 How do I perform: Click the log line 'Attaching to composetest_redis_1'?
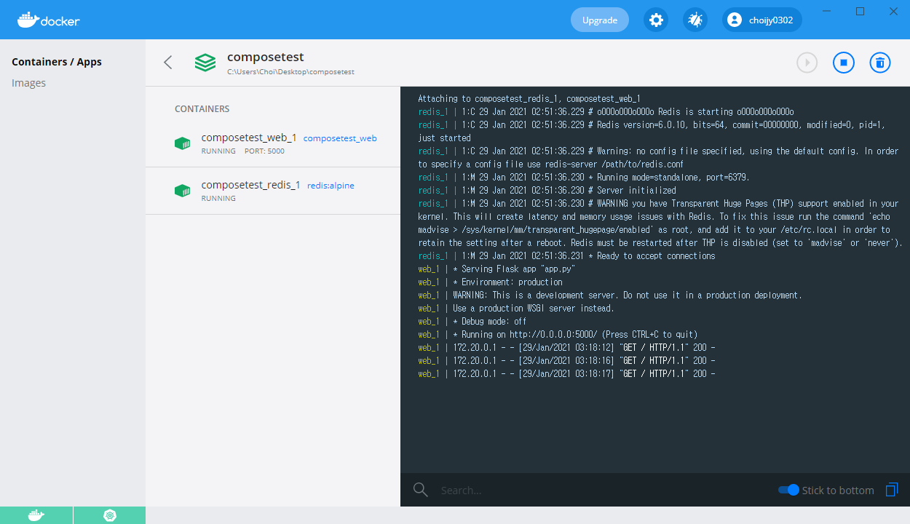529,98
